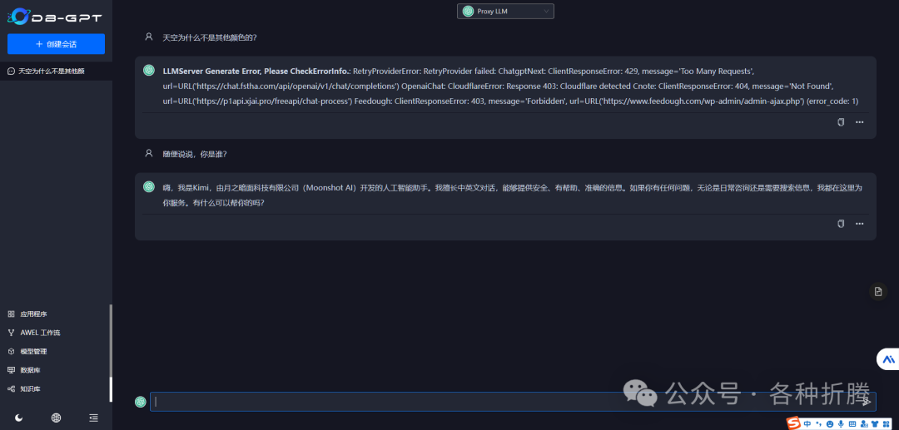Click the question text 随便说说,你是谁?
The image size is (899, 430).
[x=195, y=154]
